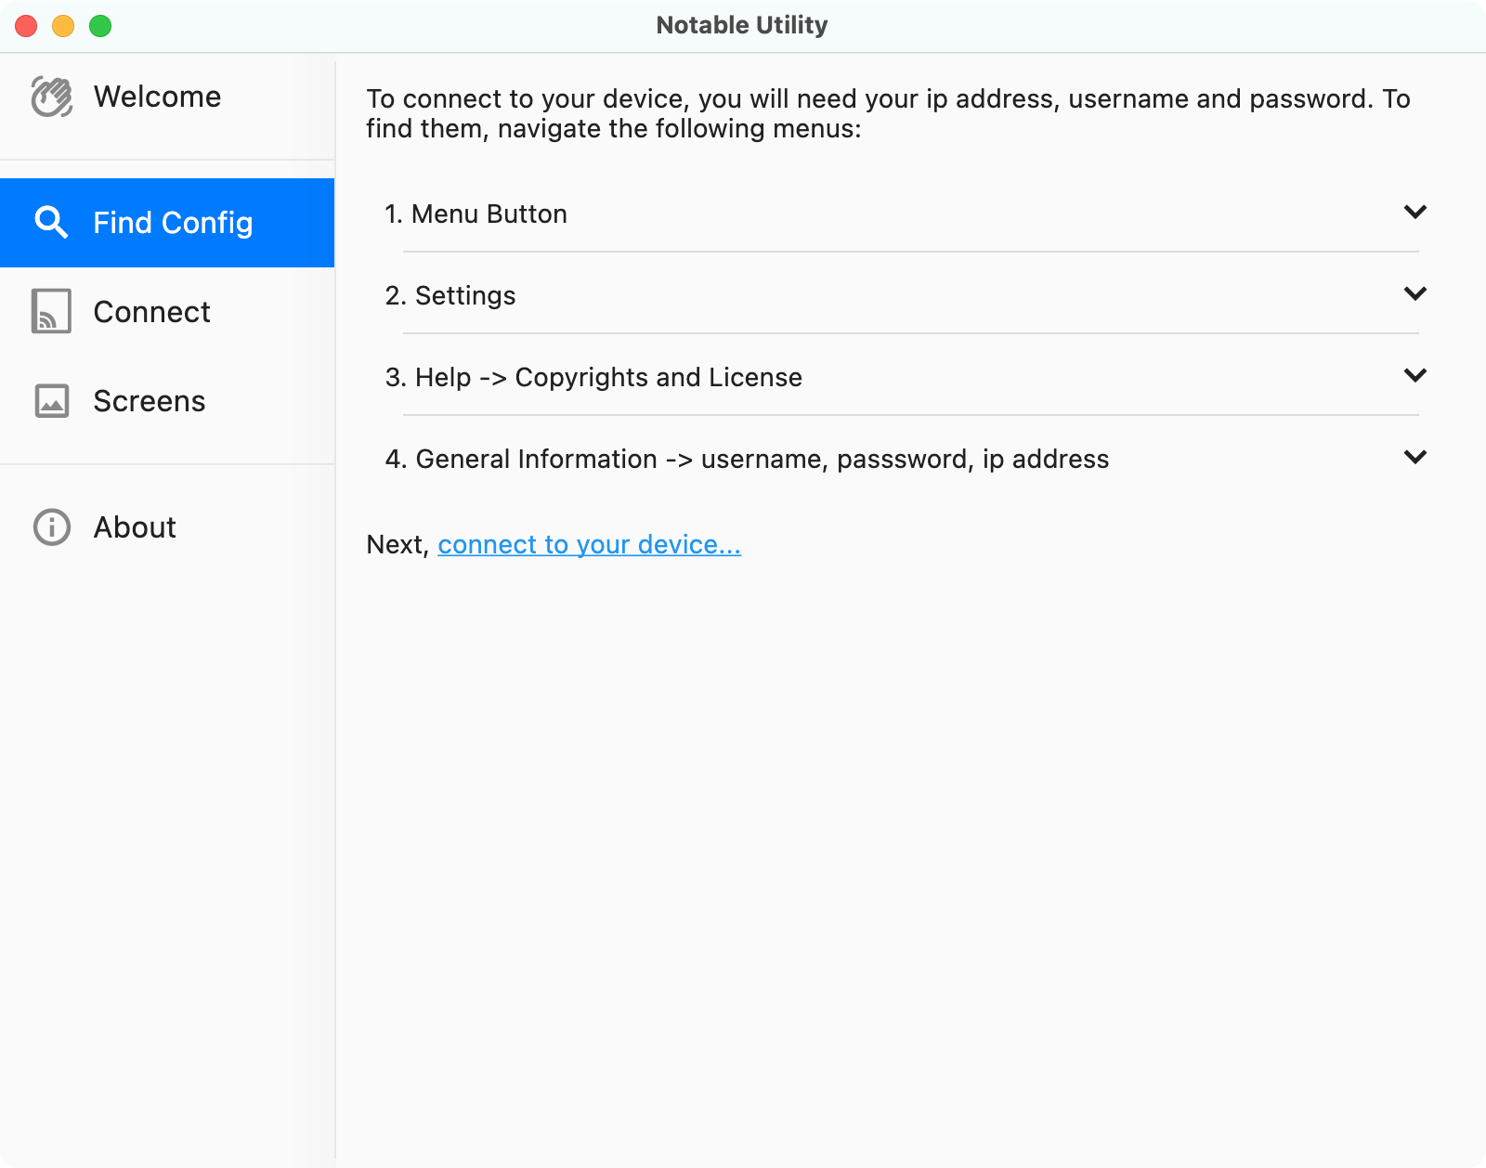
Task: Click the info circle icon near About
Action: click(52, 527)
